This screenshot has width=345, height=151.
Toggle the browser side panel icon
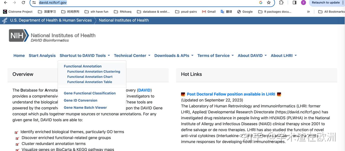(295, 3)
